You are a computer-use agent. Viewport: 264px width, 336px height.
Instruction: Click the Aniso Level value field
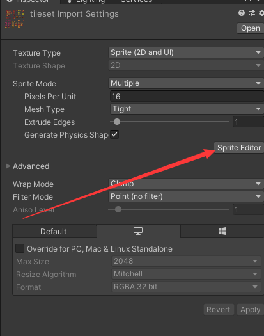pyautogui.click(x=249, y=209)
